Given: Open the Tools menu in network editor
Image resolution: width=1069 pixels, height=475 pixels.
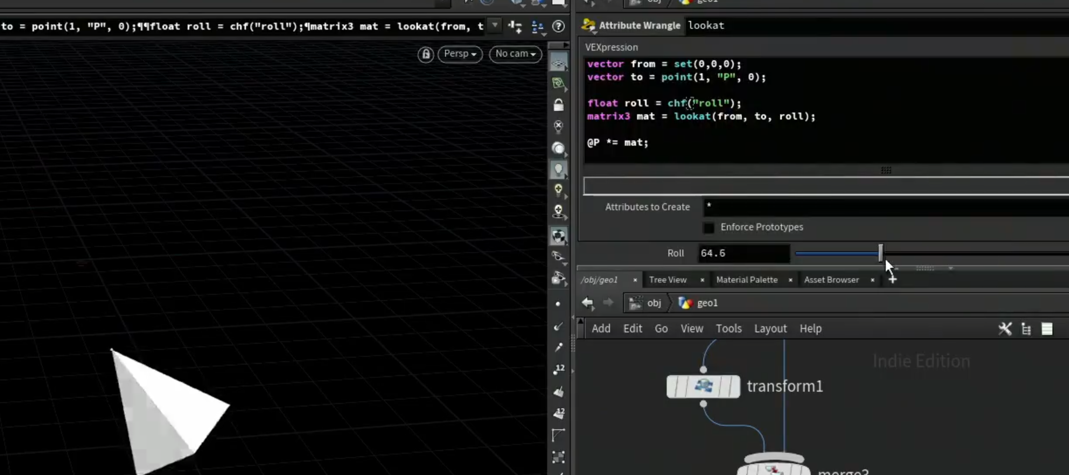Looking at the screenshot, I should pos(728,328).
